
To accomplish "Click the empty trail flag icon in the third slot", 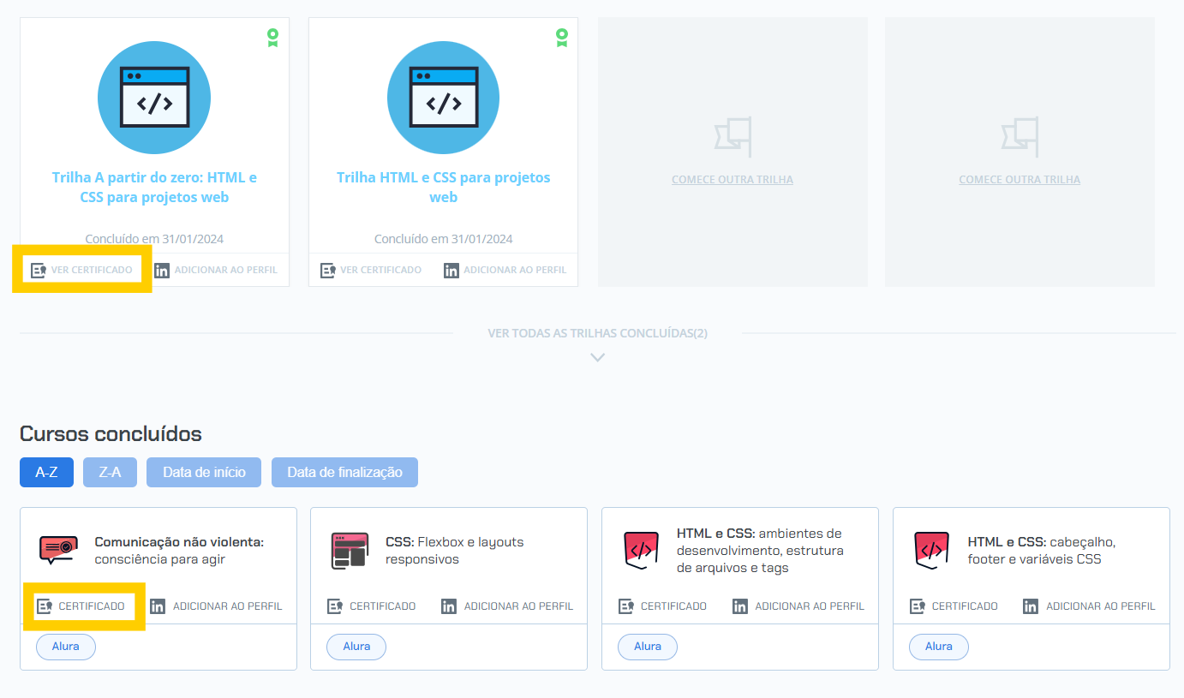I will [733, 137].
